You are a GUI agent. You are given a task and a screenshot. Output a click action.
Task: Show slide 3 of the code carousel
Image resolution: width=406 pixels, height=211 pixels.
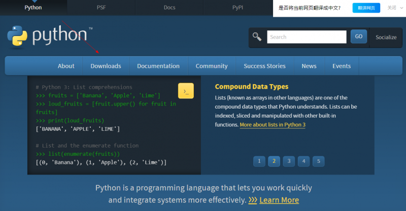(x=289, y=161)
